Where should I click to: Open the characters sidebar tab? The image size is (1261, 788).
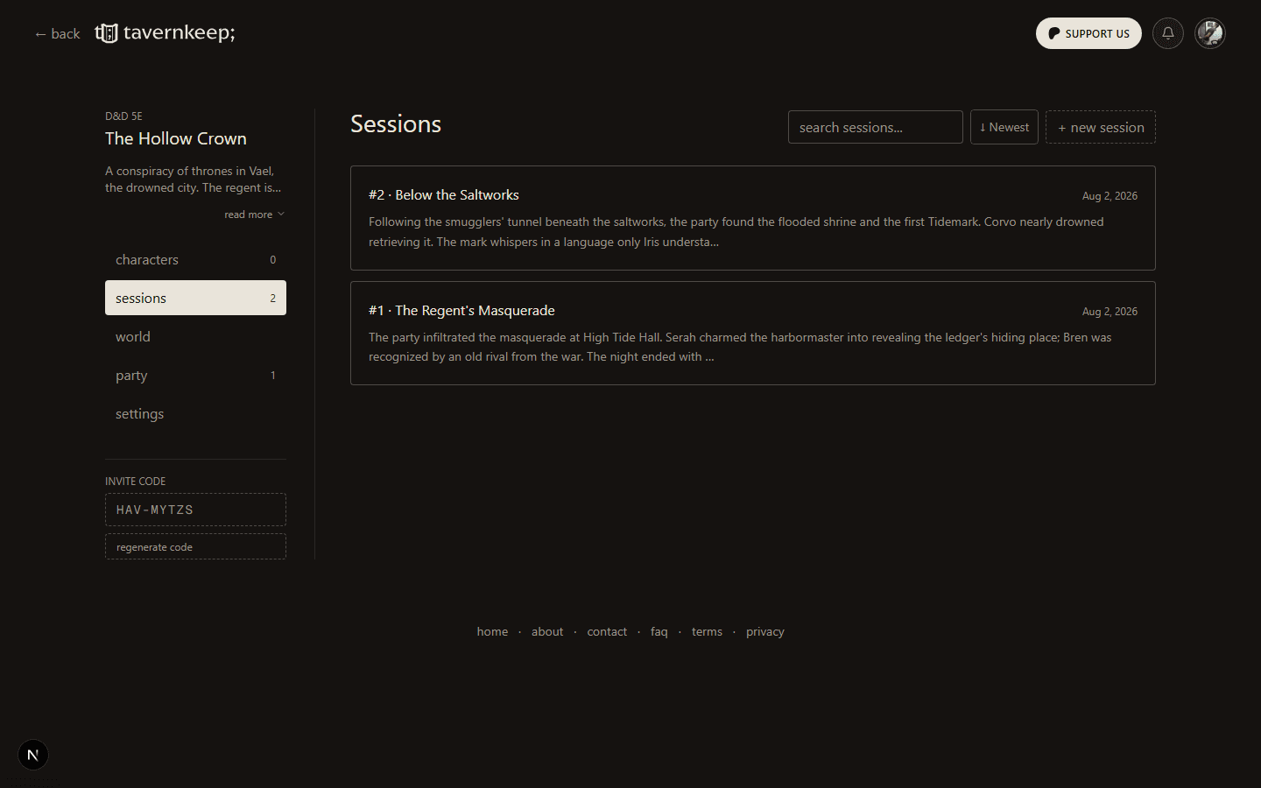pyautogui.click(x=195, y=259)
